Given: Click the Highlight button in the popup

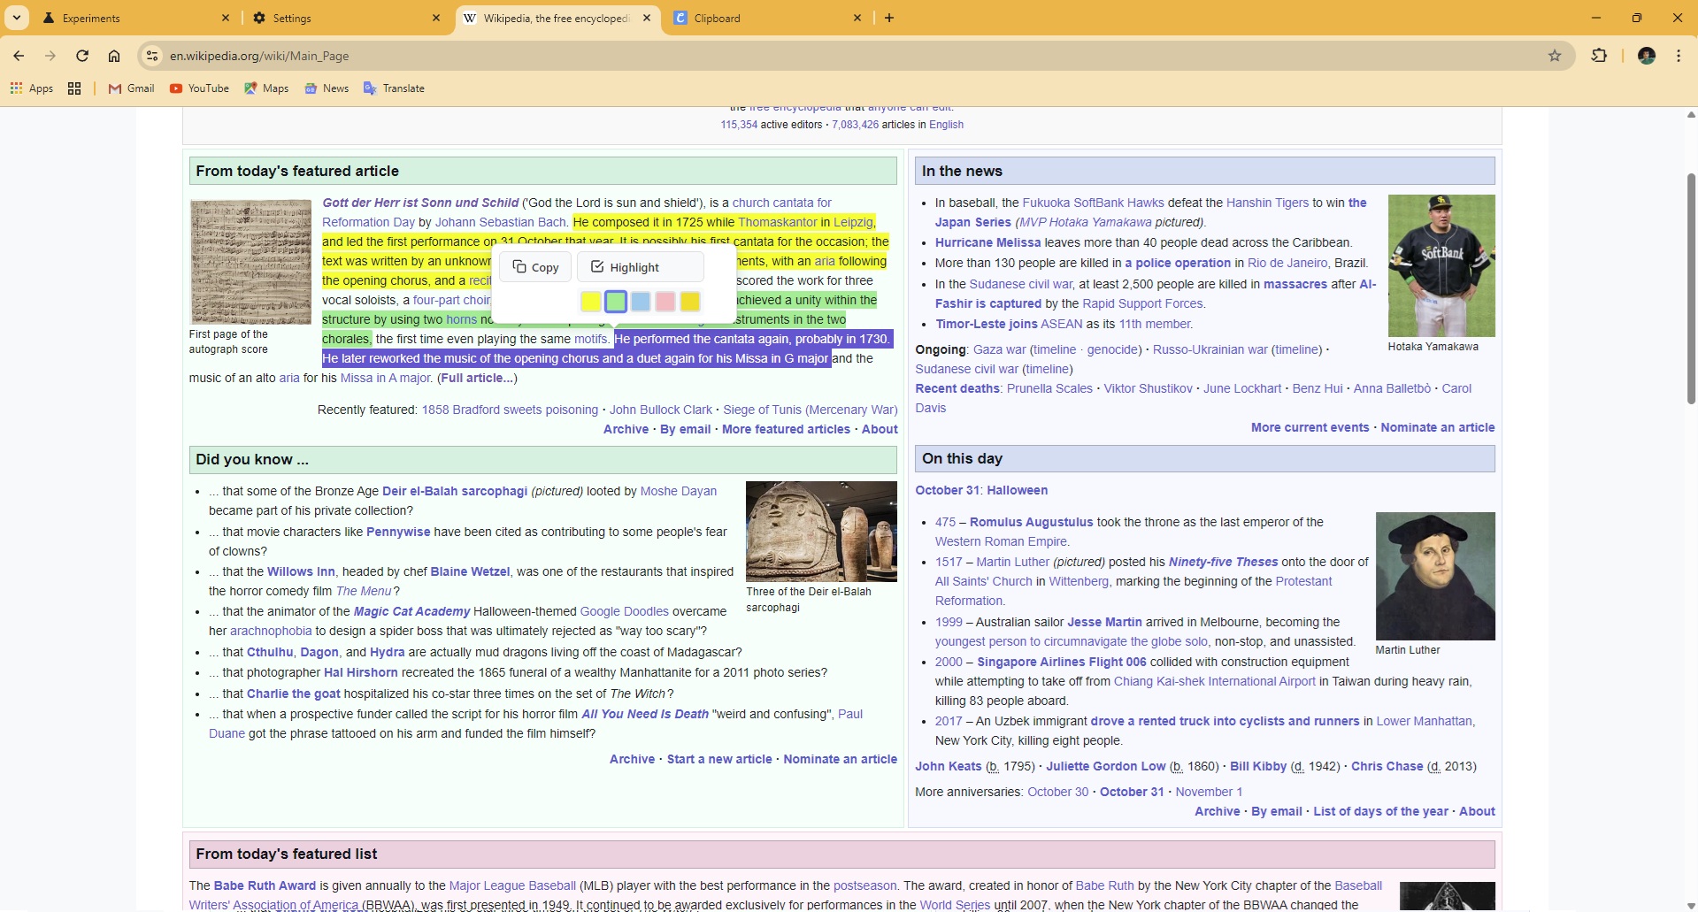Looking at the screenshot, I should pos(640,267).
